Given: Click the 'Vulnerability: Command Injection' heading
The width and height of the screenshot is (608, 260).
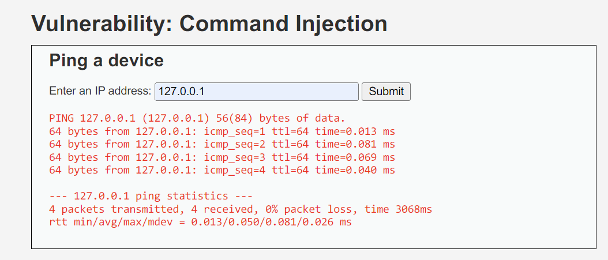Looking at the screenshot, I should click(x=209, y=24).
